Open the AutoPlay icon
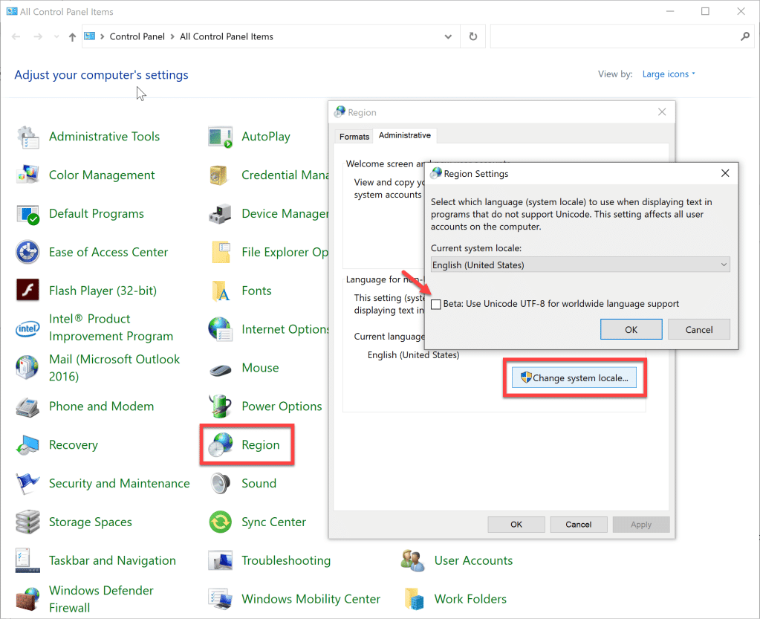Screen dimensions: 760x619 click(x=221, y=137)
